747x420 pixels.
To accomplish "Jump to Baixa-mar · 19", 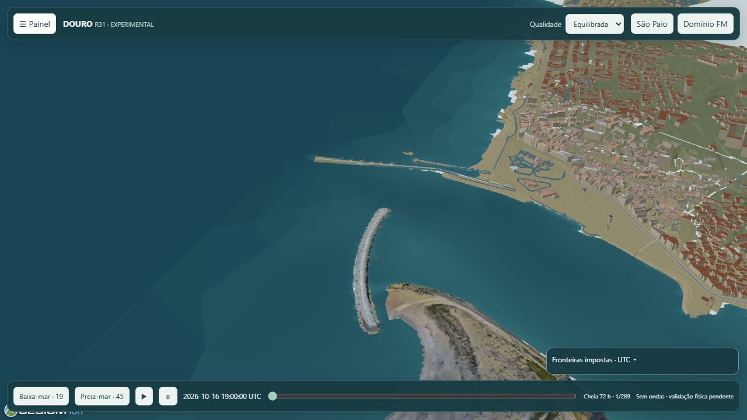I will click(x=41, y=396).
